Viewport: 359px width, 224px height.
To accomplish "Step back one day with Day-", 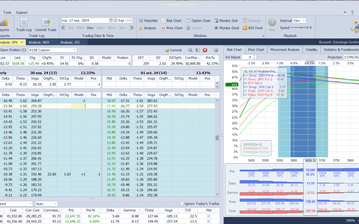I will [x=91, y=28].
